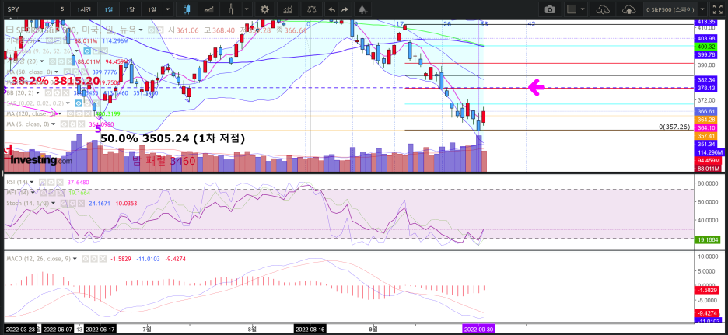
Task: Open chart settings gear icon
Action: coord(264,9)
